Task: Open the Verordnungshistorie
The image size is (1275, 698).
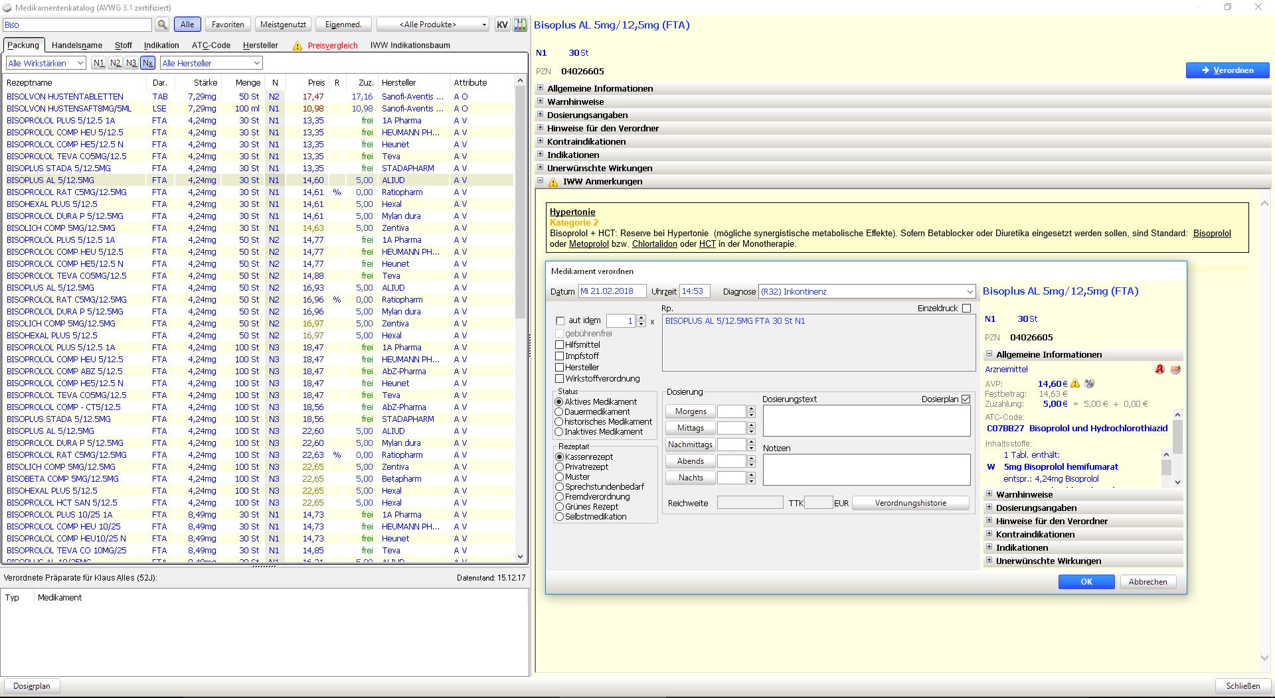Action: (x=910, y=503)
